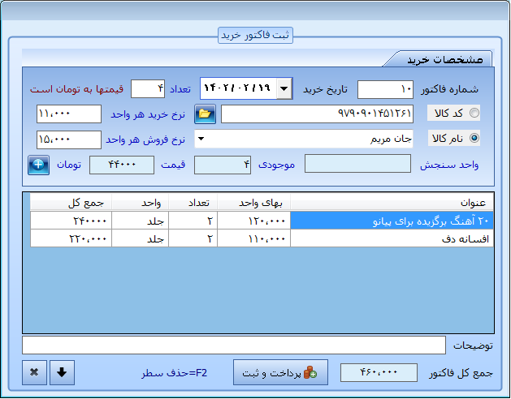Select the کد کالا radio button

[x=474, y=113]
